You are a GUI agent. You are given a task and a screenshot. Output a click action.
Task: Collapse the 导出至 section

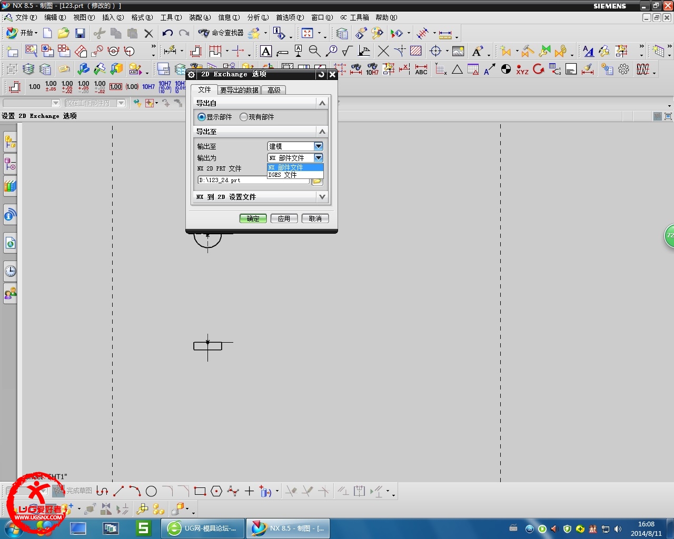click(x=322, y=132)
